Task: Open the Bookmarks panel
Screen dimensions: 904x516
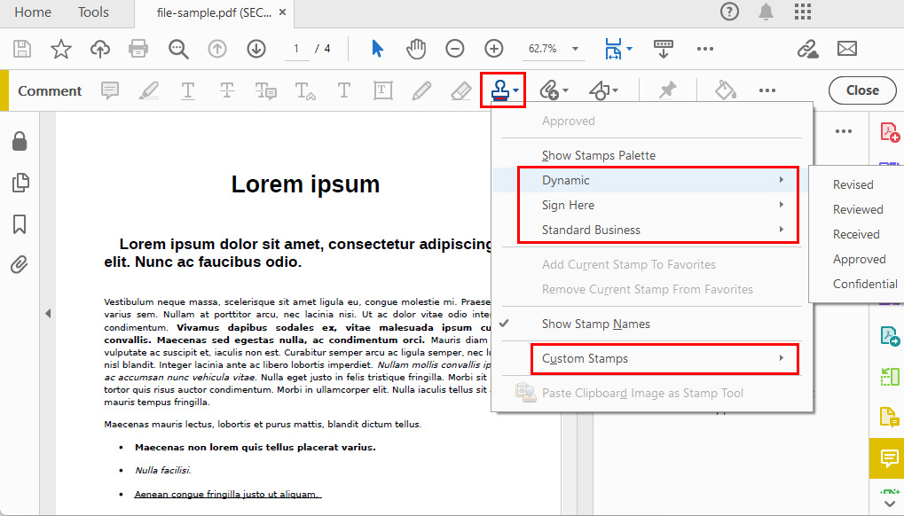Action: click(20, 223)
